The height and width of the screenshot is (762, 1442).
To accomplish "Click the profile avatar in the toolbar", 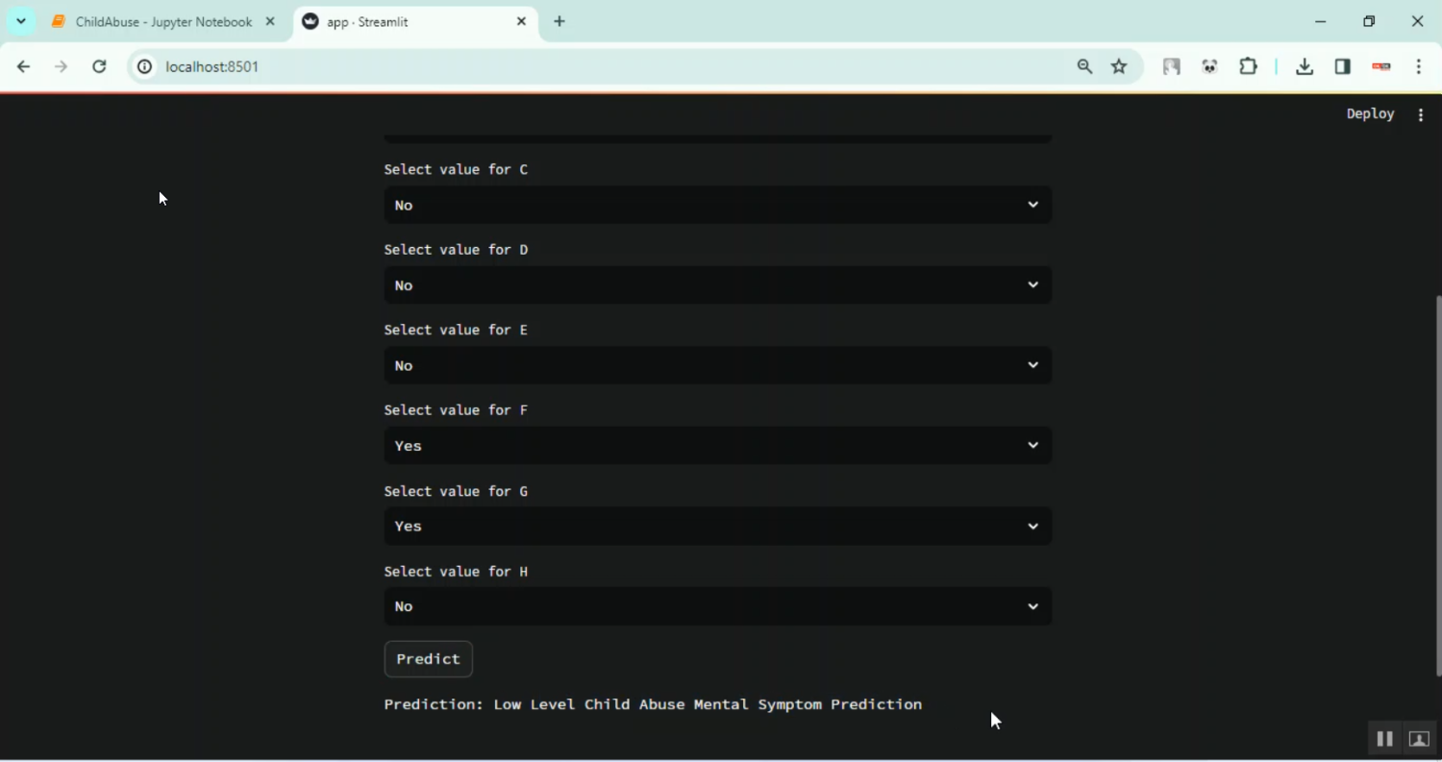I will (1381, 66).
